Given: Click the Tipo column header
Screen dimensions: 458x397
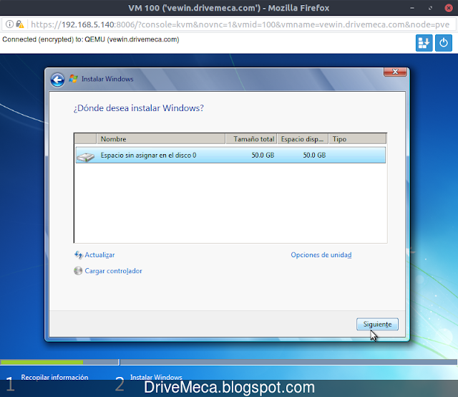Looking at the screenshot, I should [x=358, y=139].
